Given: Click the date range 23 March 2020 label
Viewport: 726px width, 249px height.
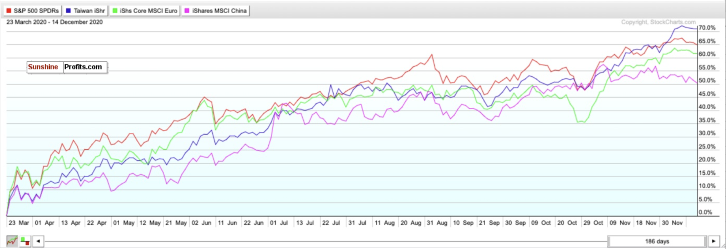Looking at the screenshot, I should [x=55, y=22].
